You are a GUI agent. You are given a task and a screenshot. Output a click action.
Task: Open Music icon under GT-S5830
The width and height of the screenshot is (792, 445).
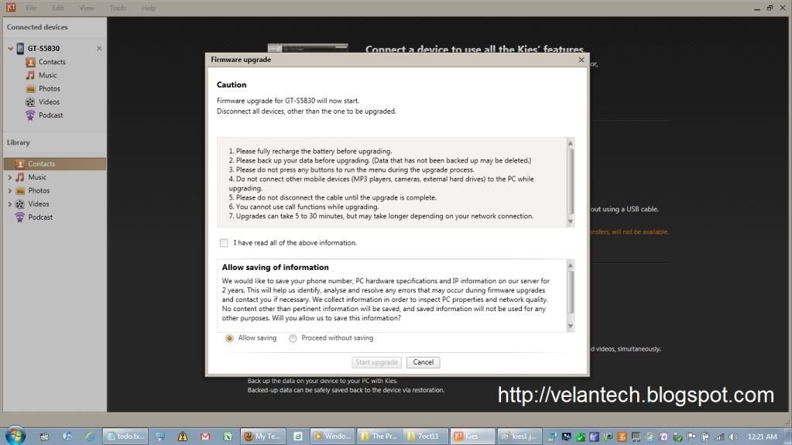pyautogui.click(x=30, y=75)
